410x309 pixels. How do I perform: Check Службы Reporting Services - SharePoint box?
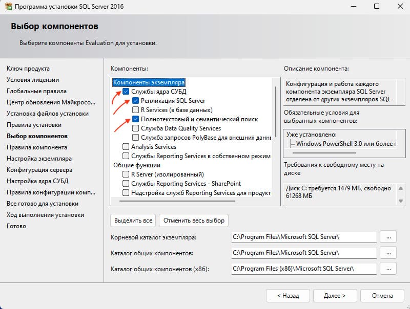(126, 184)
